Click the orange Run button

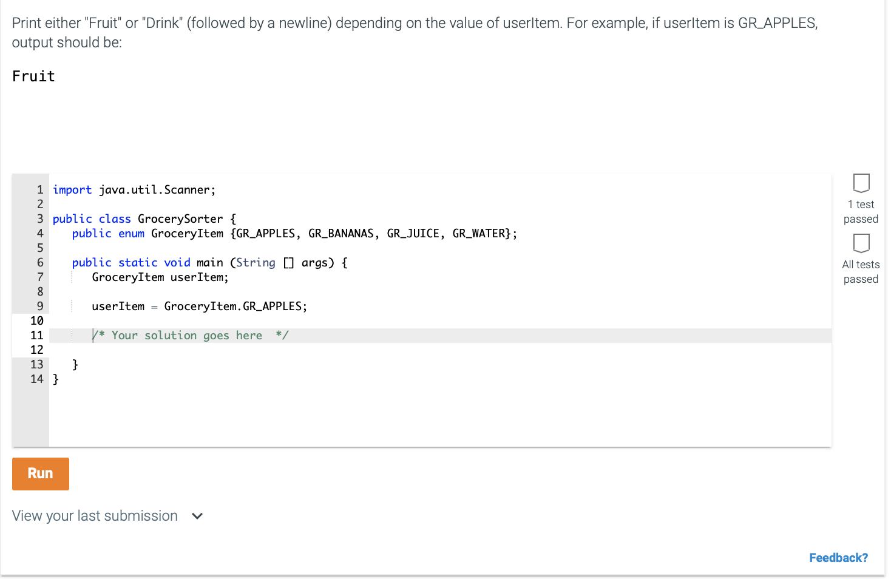40,473
